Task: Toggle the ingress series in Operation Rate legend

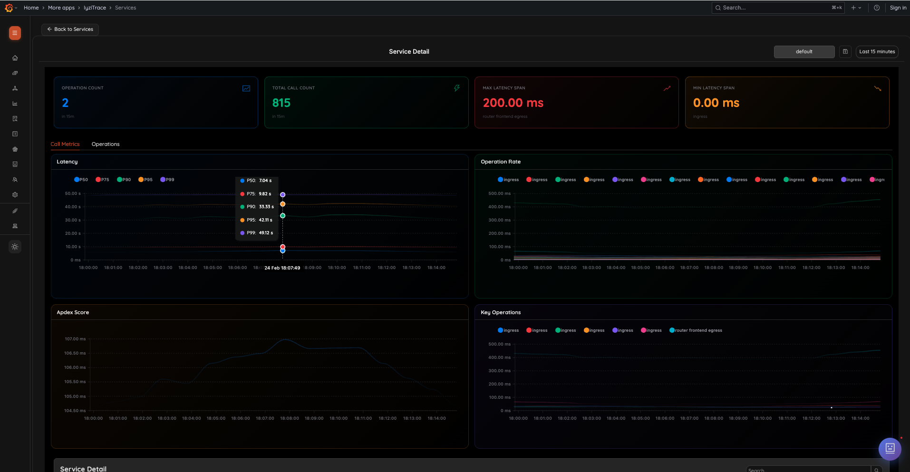Action: (x=508, y=179)
